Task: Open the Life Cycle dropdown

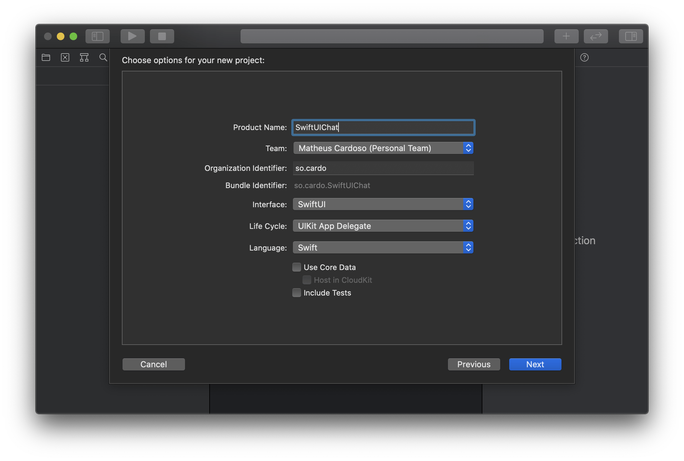Action: [x=383, y=226]
